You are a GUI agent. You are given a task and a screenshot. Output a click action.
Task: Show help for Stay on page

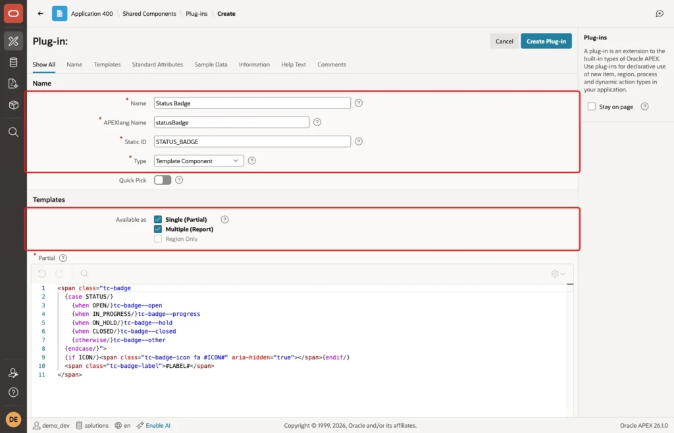pos(644,107)
